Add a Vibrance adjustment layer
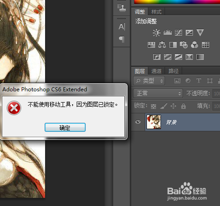The image size is (220, 206). pos(200,32)
